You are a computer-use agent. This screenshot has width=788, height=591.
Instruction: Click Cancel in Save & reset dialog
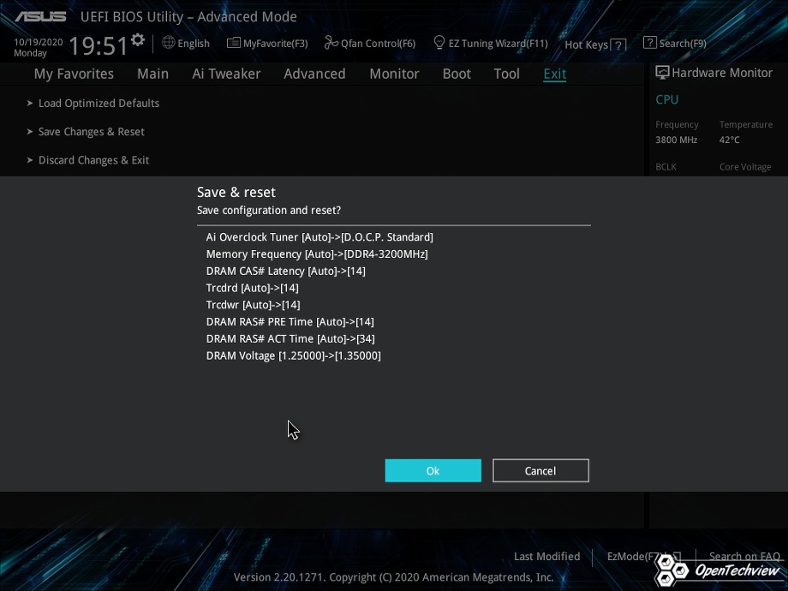pyautogui.click(x=540, y=470)
